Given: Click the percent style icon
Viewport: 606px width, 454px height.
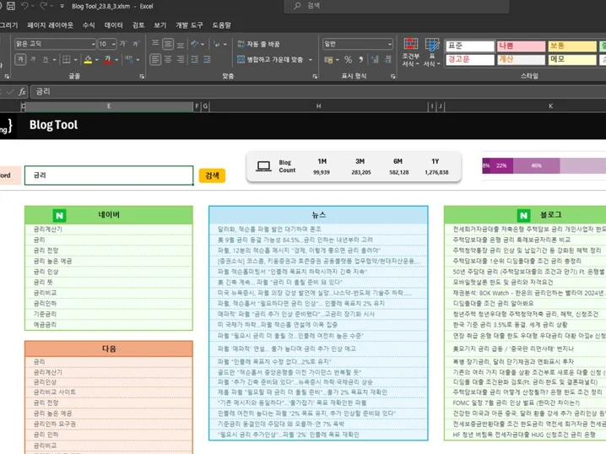Looking at the screenshot, I should click(349, 60).
